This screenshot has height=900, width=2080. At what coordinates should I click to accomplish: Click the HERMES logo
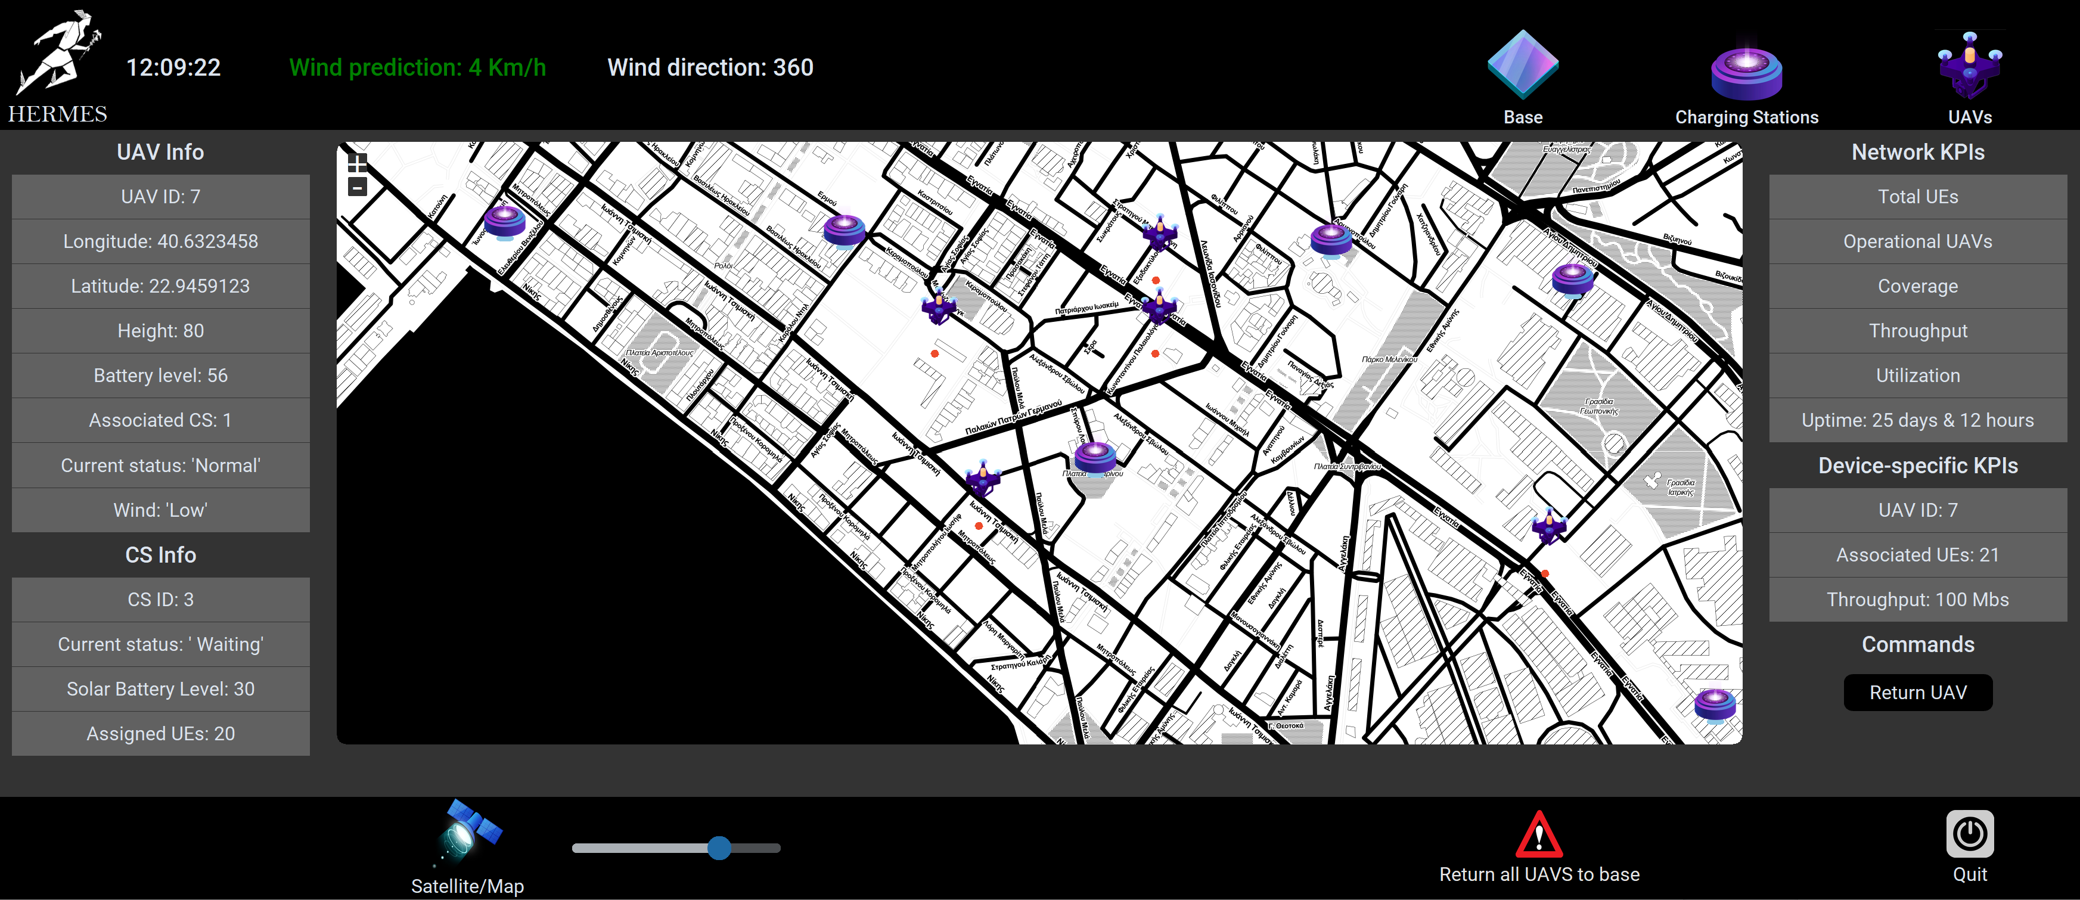pyautogui.click(x=58, y=64)
